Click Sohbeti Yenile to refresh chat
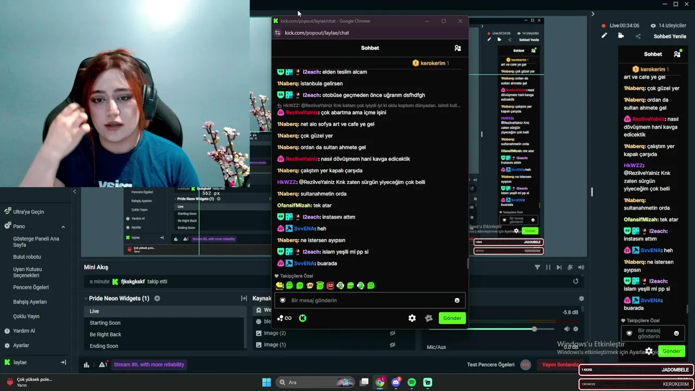The image size is (695, 391). (x=670, y=36)
